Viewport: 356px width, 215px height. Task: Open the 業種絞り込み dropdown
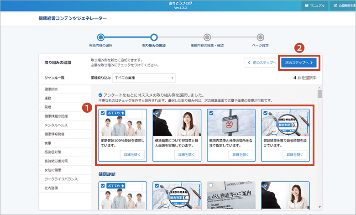tap(143, 78)
